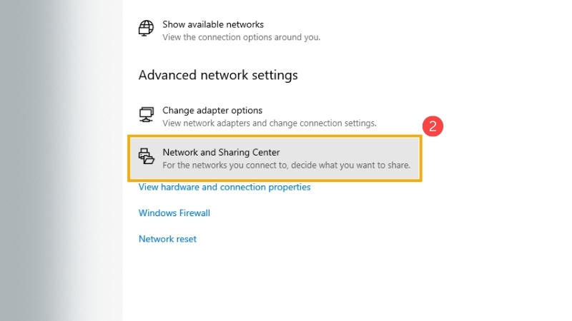The image size is (572, 321).
Task: Open the Windows Firewall link
Action: click(x=174, y=213)
